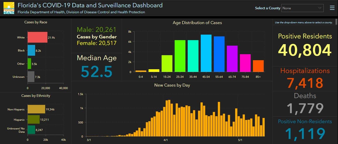Click the Positive Residents count 40,804
Viewport: 338px width, 144px height.
click(305, 50)
